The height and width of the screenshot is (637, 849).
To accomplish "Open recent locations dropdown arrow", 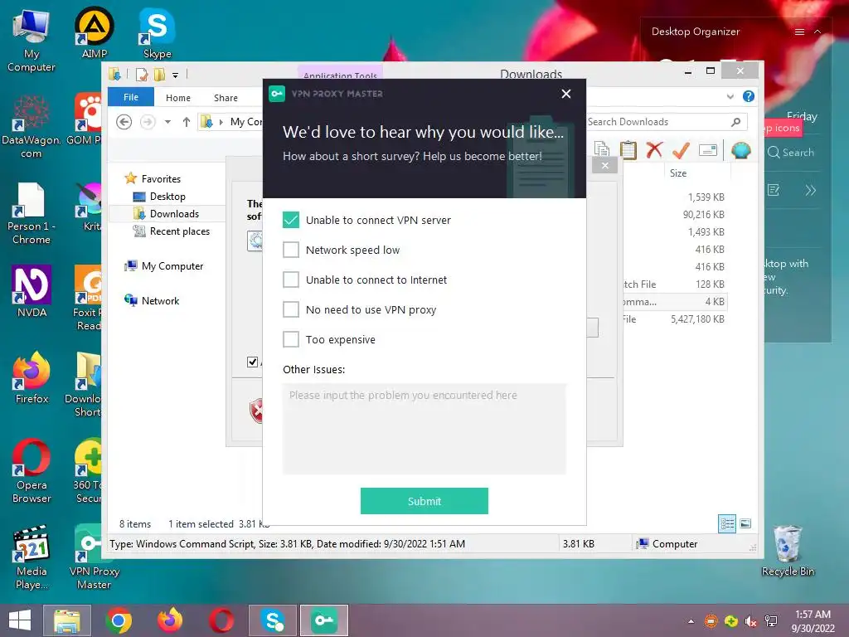I will point(167,122).
